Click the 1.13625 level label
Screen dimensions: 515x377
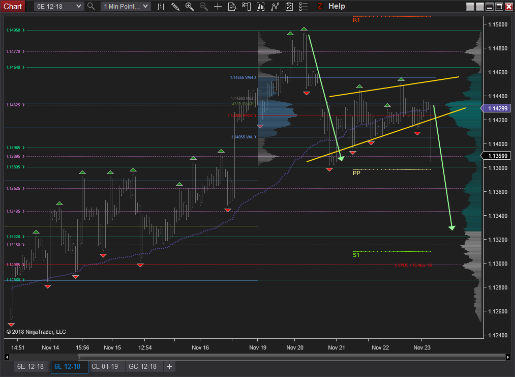[x=15, y=188]
